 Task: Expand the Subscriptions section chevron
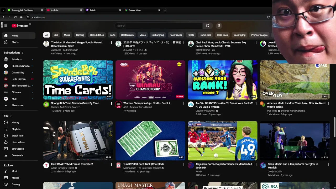coord(23,53)
